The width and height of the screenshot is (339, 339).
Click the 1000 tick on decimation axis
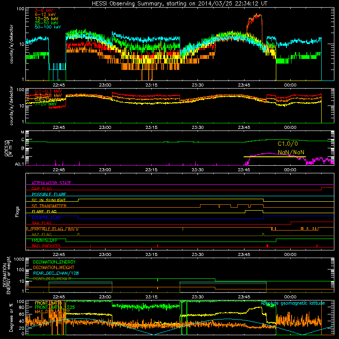(x=19, y=259)
